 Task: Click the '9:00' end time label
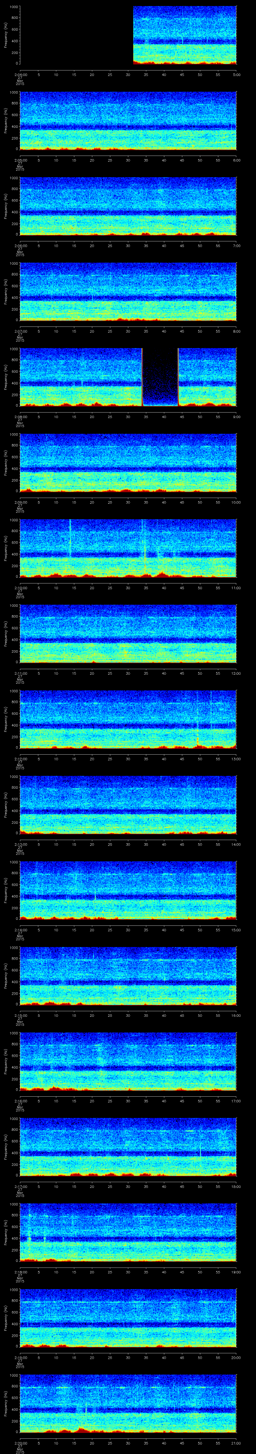tap(236, 417)
